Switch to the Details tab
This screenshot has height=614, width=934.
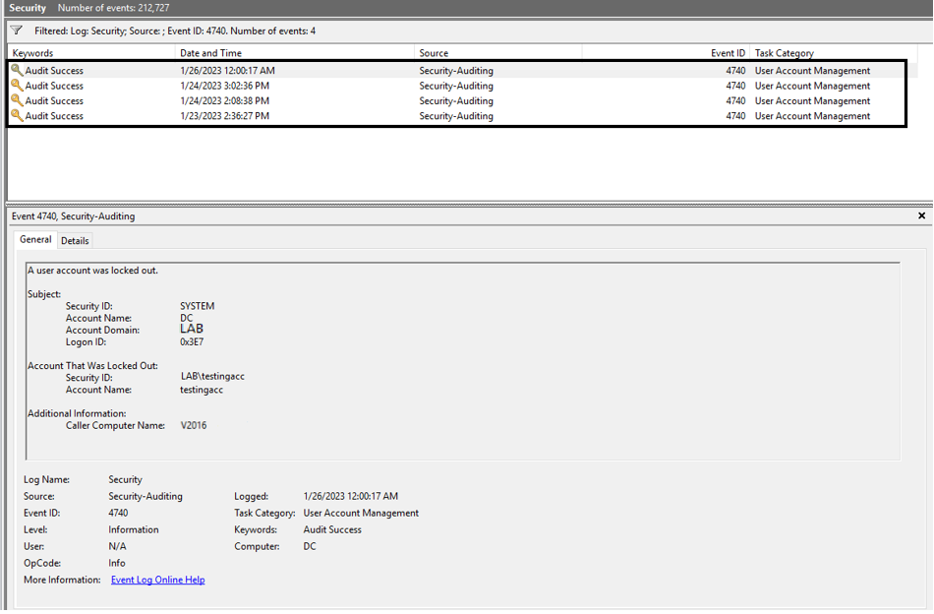click(x=75, y=241)
